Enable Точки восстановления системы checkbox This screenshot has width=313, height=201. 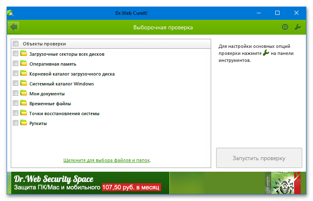16,113
